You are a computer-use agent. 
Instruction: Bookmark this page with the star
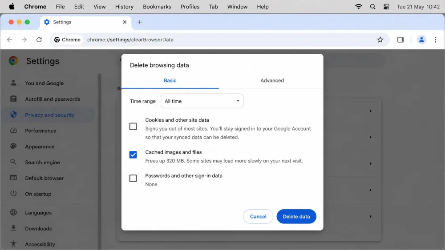380,40
